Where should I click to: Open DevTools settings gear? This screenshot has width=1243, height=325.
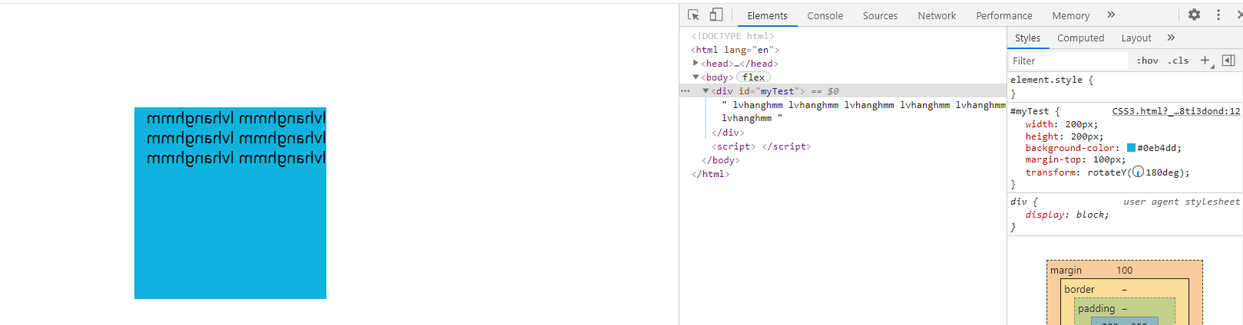pyautogui.click(x=1194, y=15)
